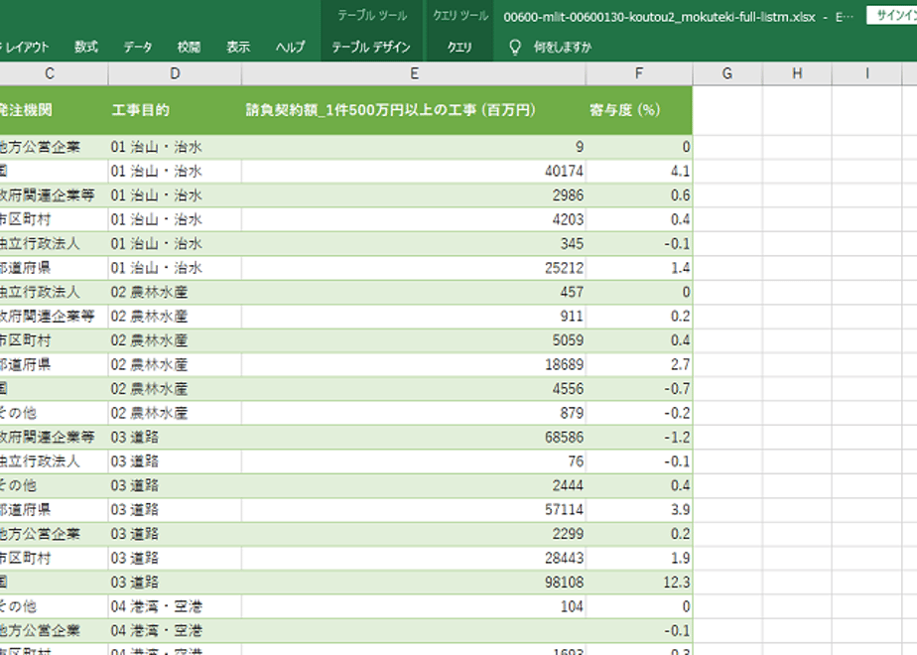Select column G header

point(727,73)
